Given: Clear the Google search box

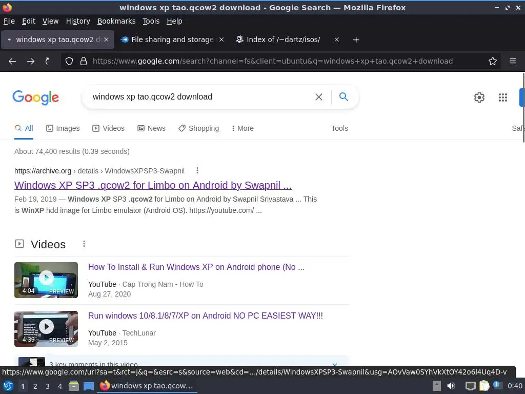Looking at the screenshot, I should pos(319,97).
